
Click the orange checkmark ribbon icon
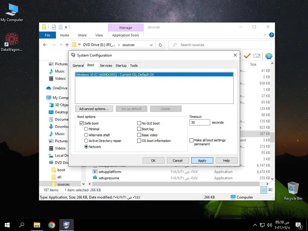[x=247, y=56]
